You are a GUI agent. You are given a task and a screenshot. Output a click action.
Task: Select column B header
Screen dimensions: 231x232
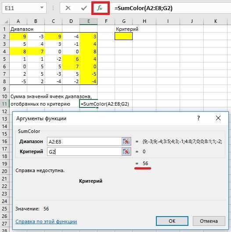[x=36, y=21]
